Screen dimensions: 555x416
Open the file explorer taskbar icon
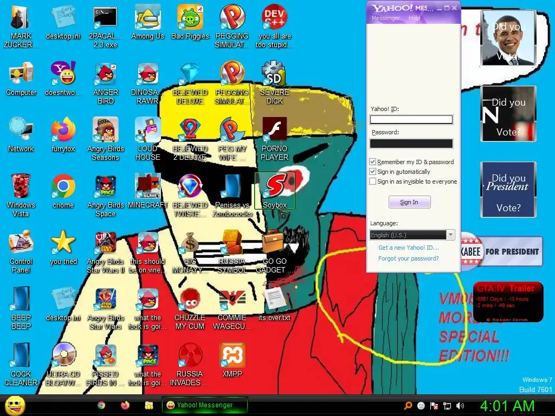149,405
